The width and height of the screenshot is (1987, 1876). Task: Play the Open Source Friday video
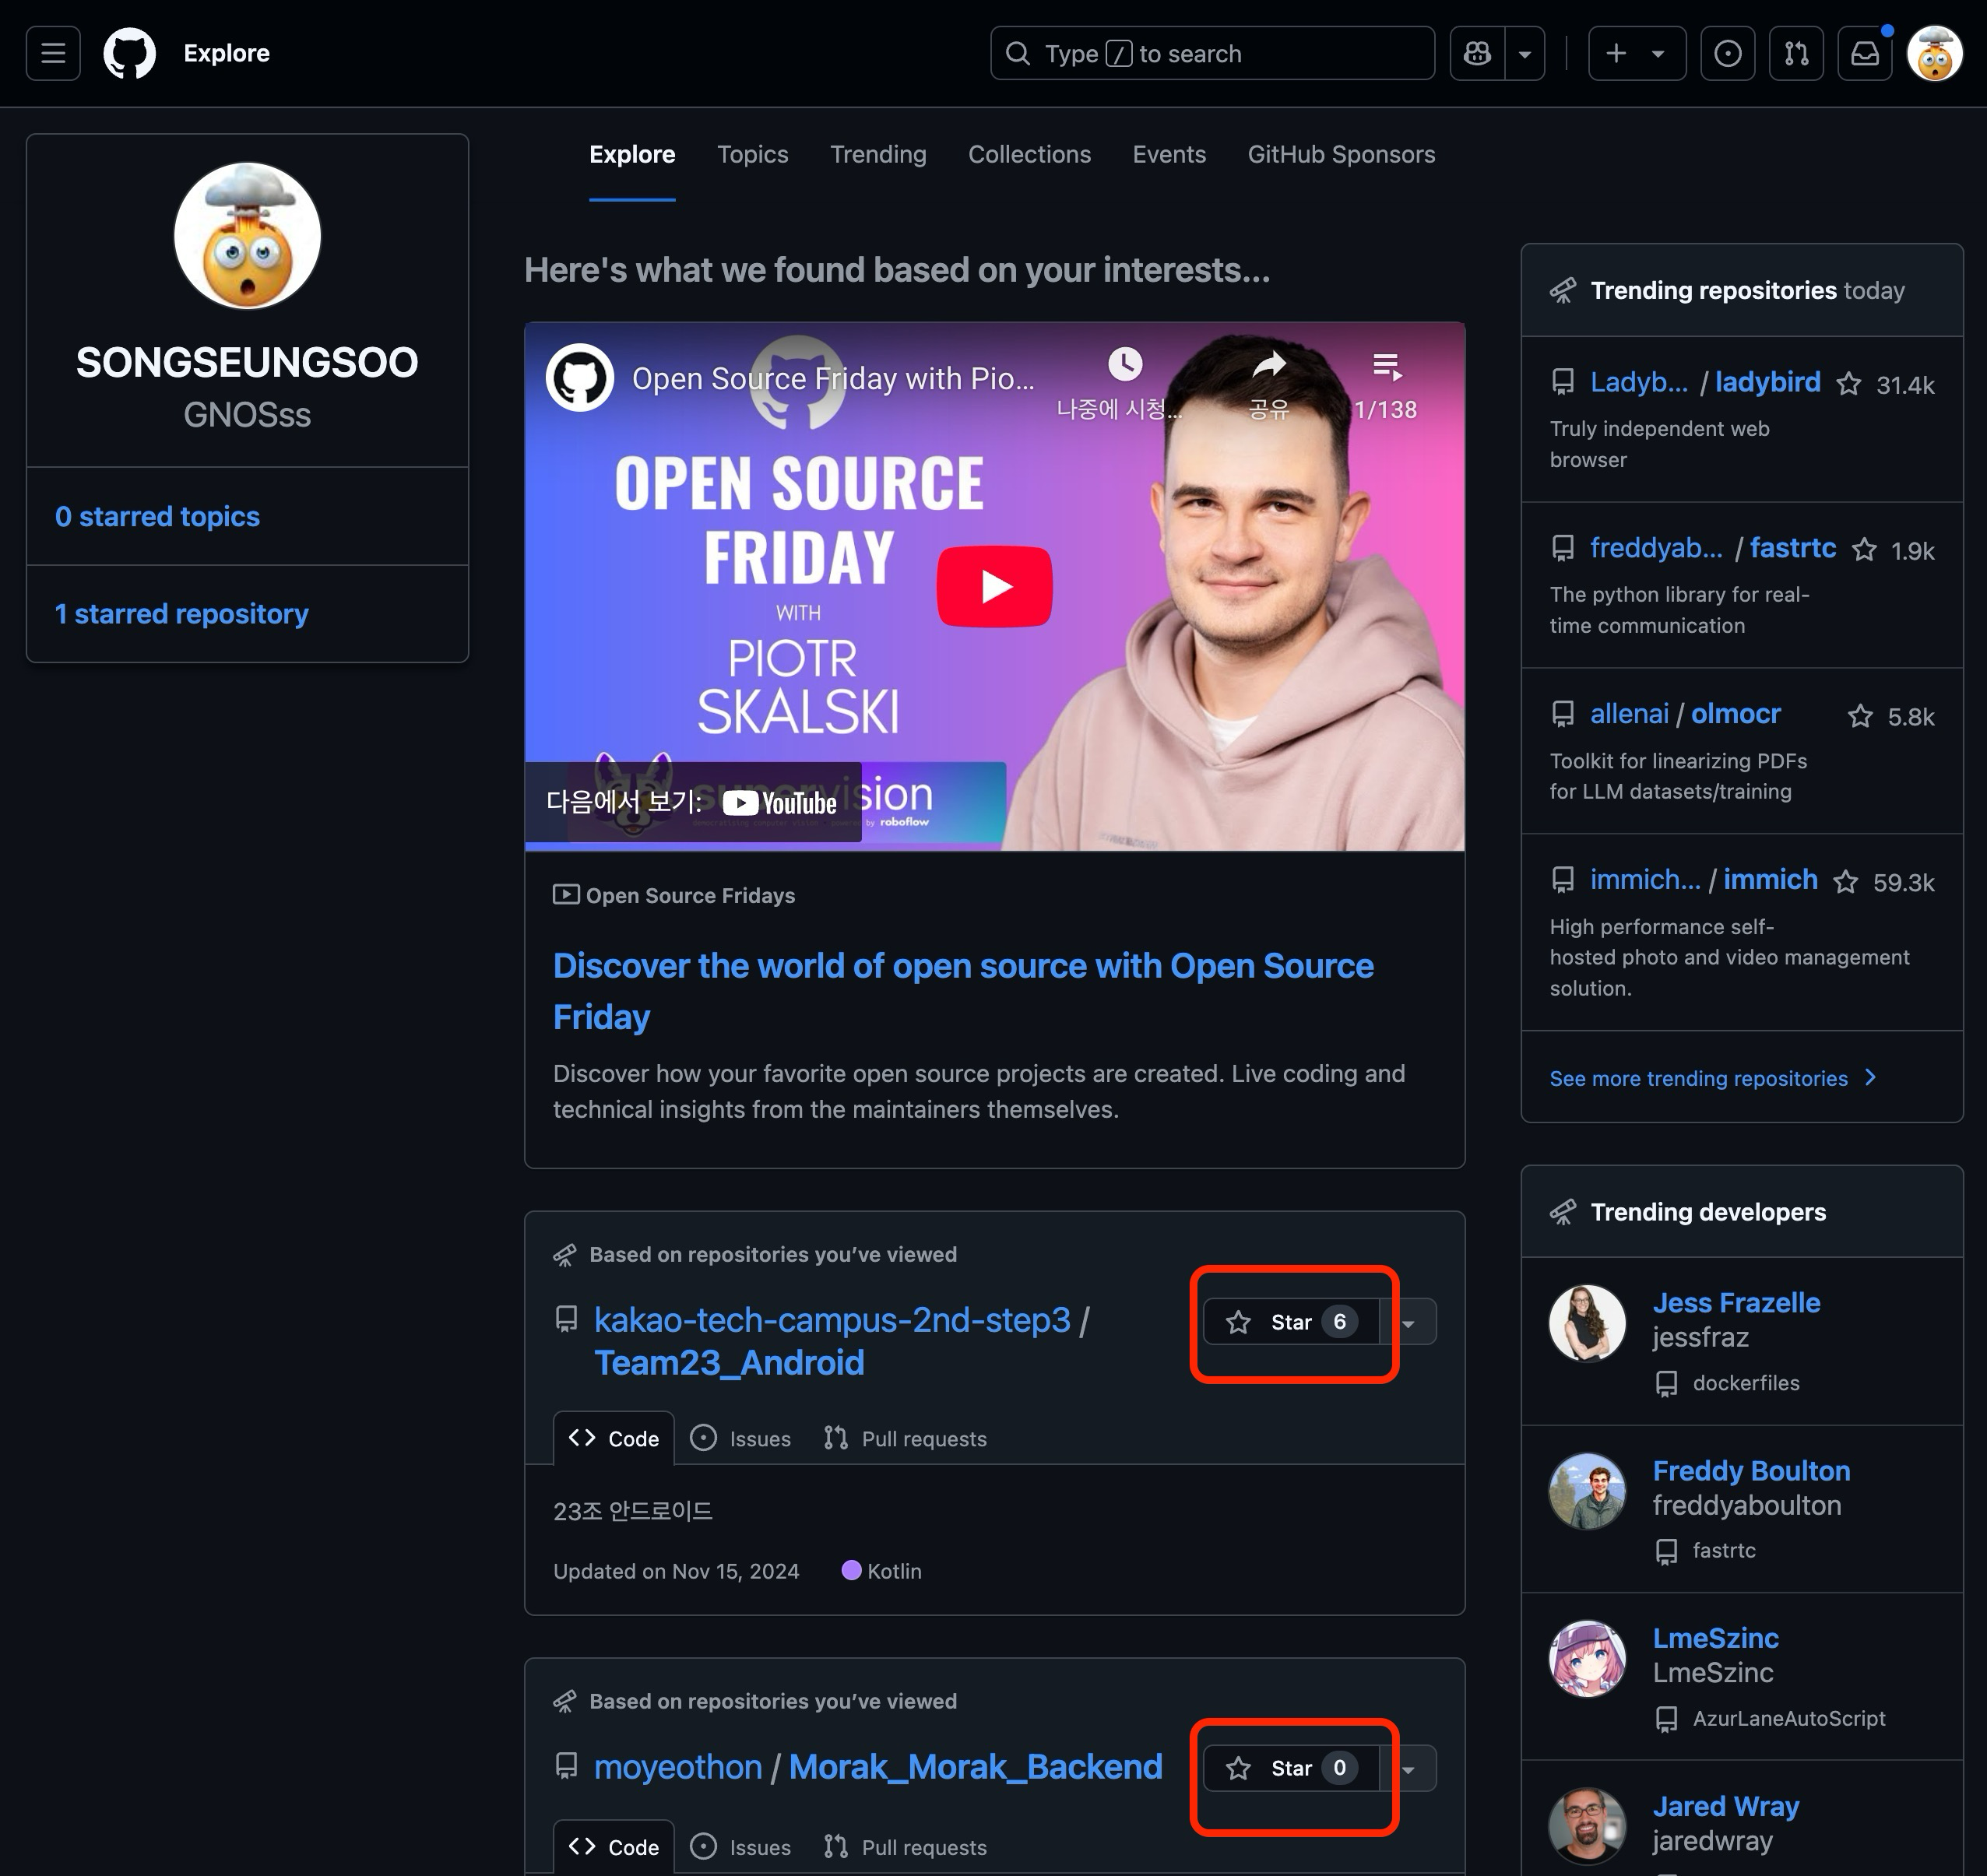(x=994, y=586)
